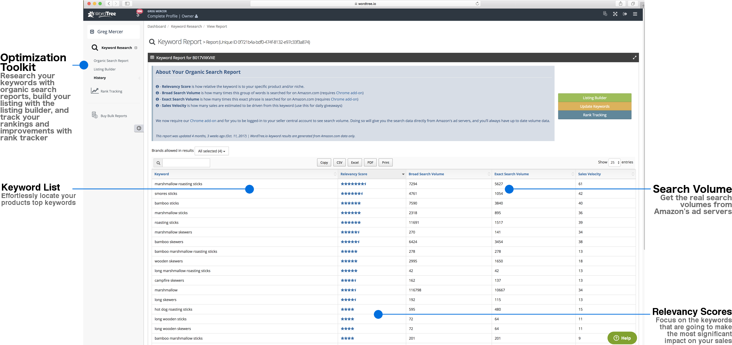The image size is (732, 345).
Task: Open the History menu item
Action: 100,77
